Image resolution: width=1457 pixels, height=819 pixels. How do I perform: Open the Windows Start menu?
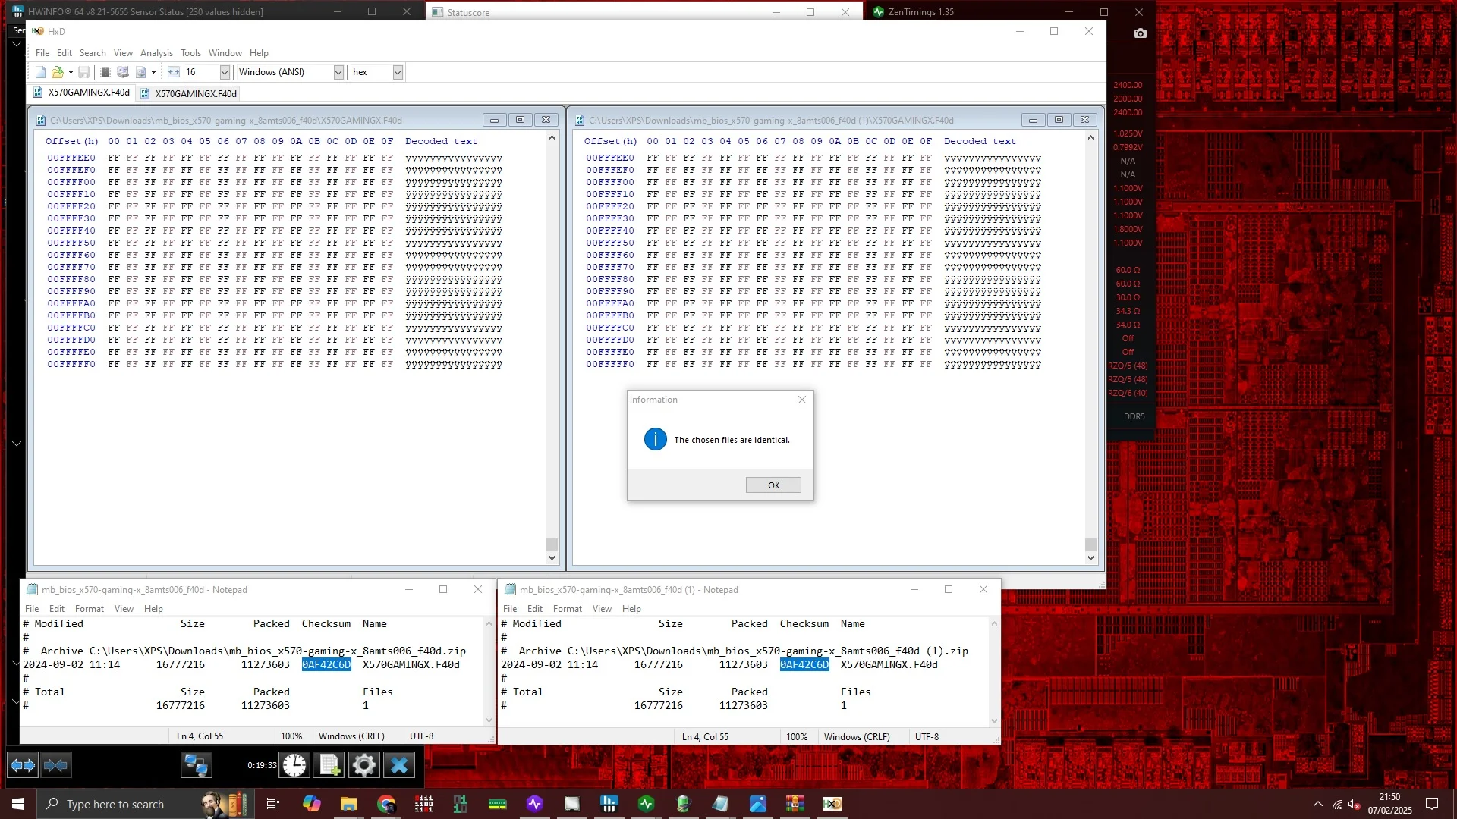(x=18, y=804)
